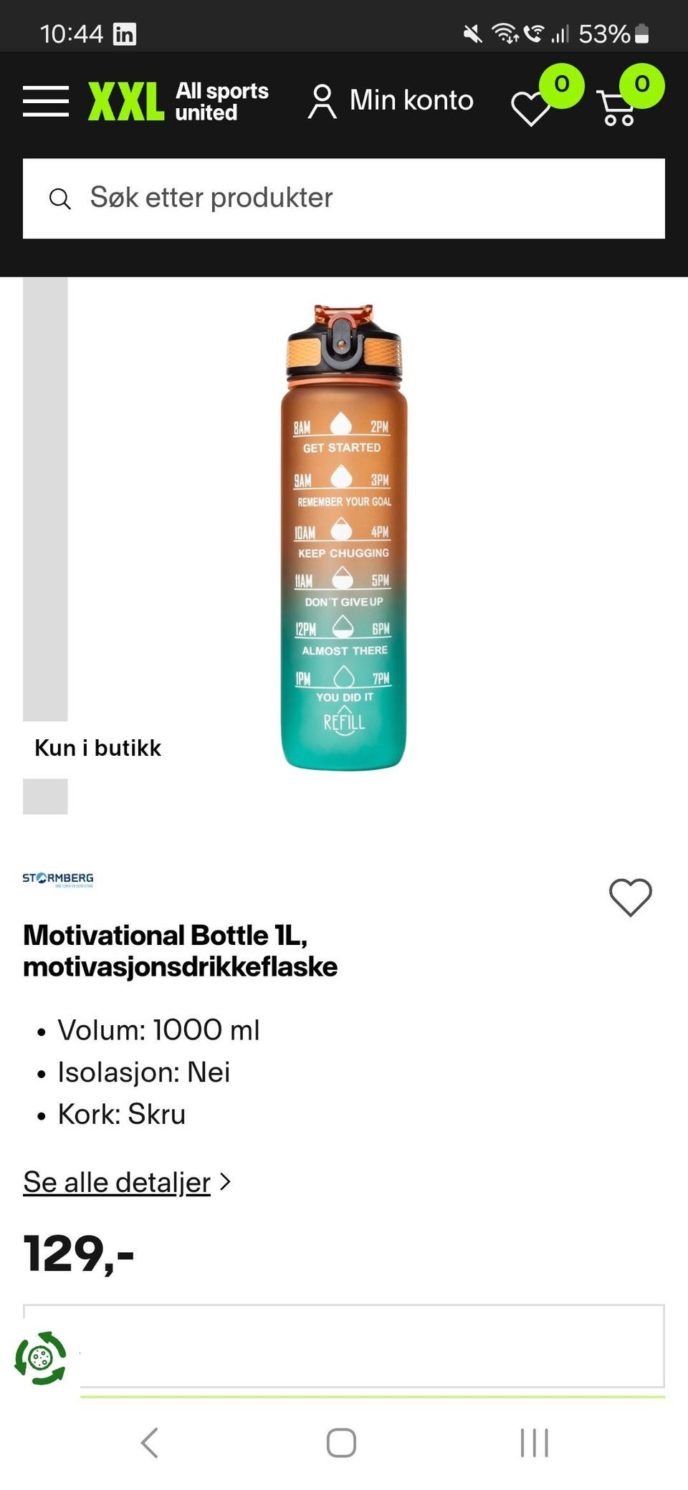Tap the XXL All sports united logo

(178, 101)
